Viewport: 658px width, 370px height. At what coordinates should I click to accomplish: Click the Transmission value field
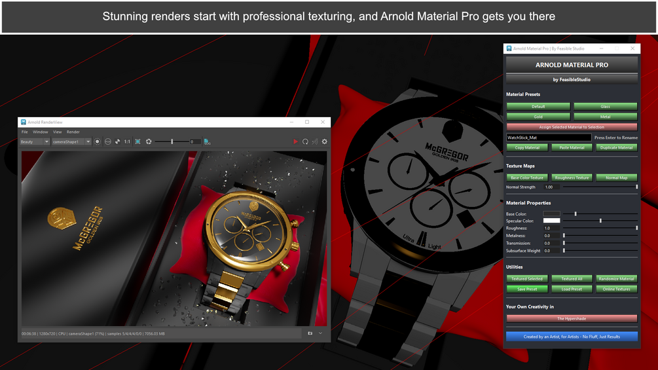551,244
